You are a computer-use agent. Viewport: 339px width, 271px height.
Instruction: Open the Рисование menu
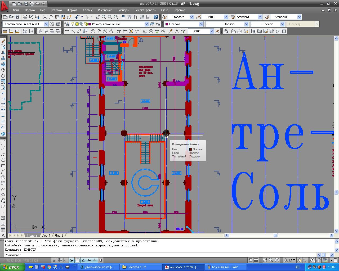pos(105,10)
